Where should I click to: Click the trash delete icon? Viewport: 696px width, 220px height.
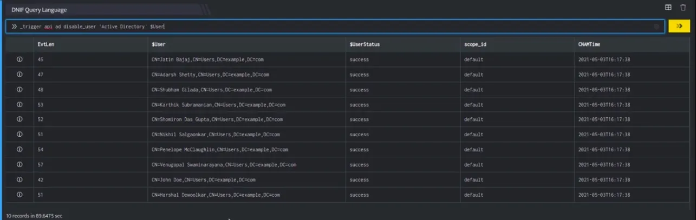[x=682, y=7]
